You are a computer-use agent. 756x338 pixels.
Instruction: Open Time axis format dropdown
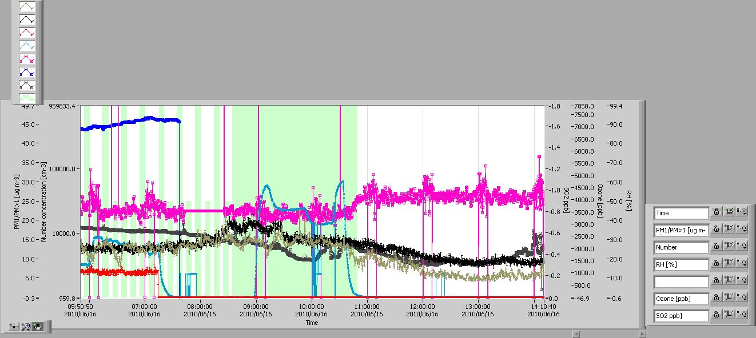[x=742, y=213]
